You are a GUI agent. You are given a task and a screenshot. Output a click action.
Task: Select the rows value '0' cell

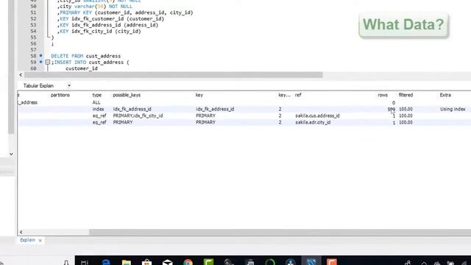click(394, 103)
